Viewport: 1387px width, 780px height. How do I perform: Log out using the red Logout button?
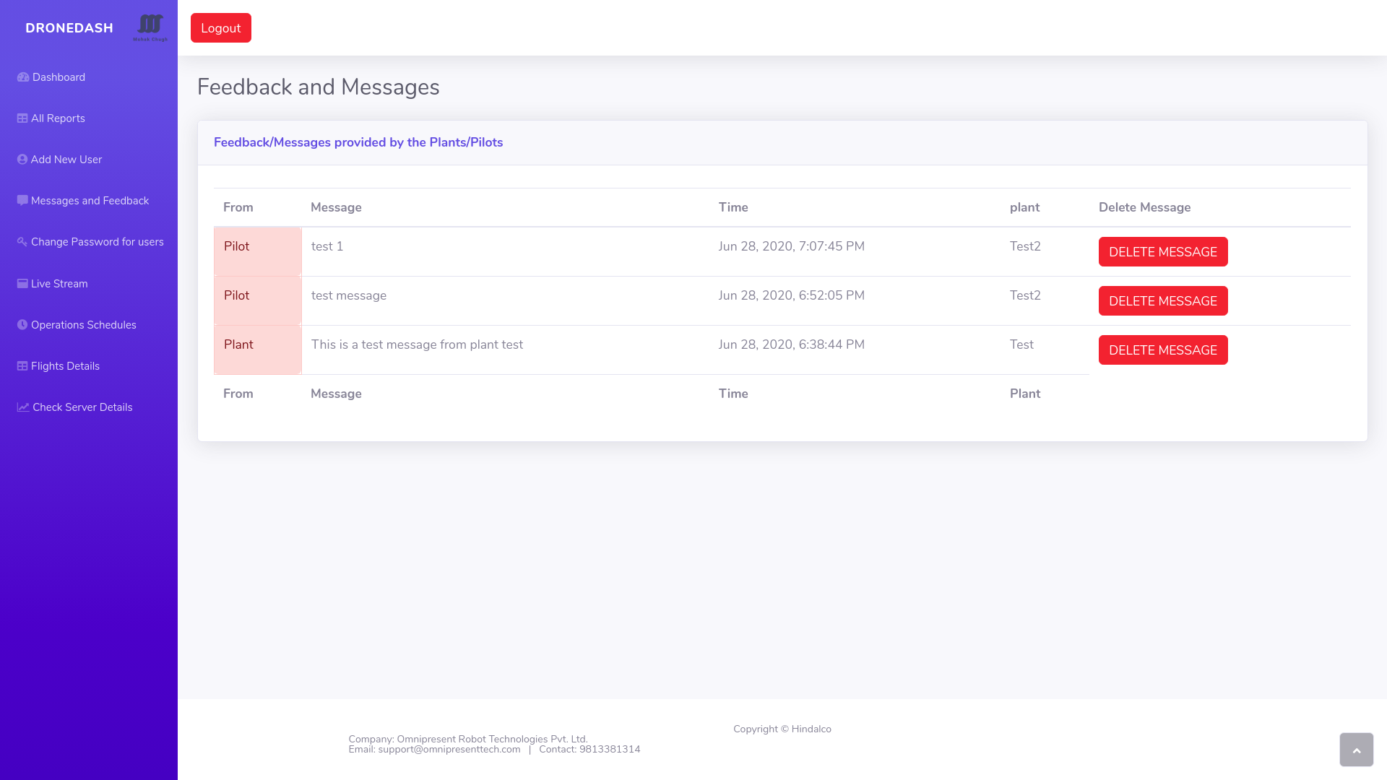click(220, 28)
